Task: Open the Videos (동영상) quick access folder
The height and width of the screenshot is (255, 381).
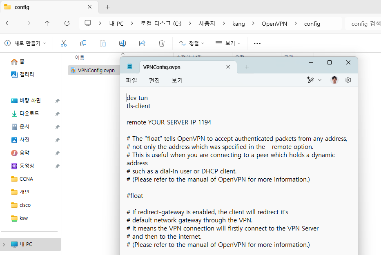Action: pyautogui.click(x=22, y=166)
